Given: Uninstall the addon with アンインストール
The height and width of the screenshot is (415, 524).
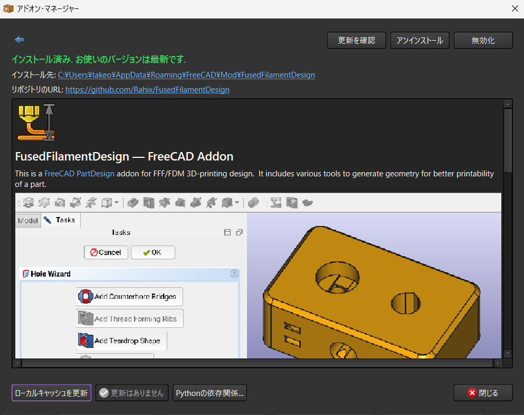Looking at the screenshot, I should (x=420, y=41).
